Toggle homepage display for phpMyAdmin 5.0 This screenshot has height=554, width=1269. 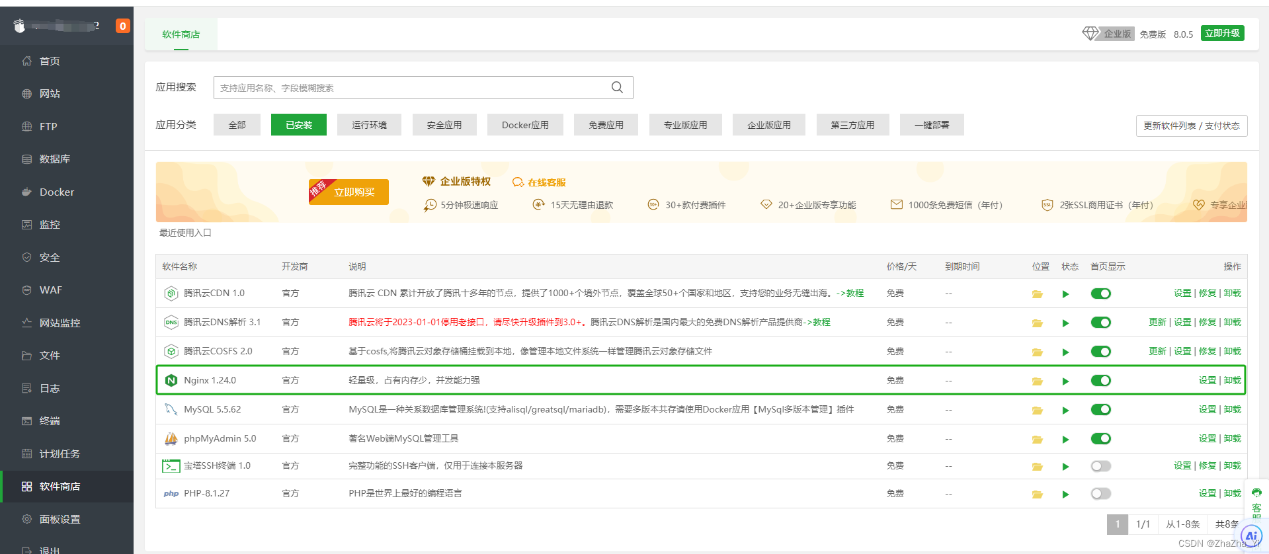(1100, 439)
